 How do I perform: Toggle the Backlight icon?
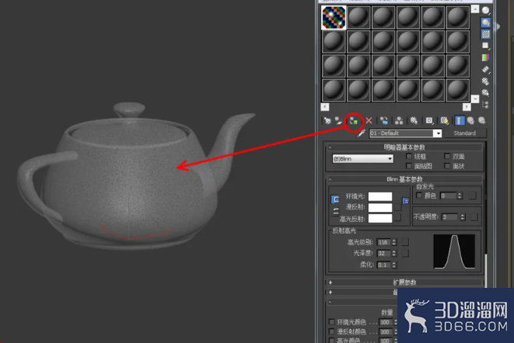485,23
